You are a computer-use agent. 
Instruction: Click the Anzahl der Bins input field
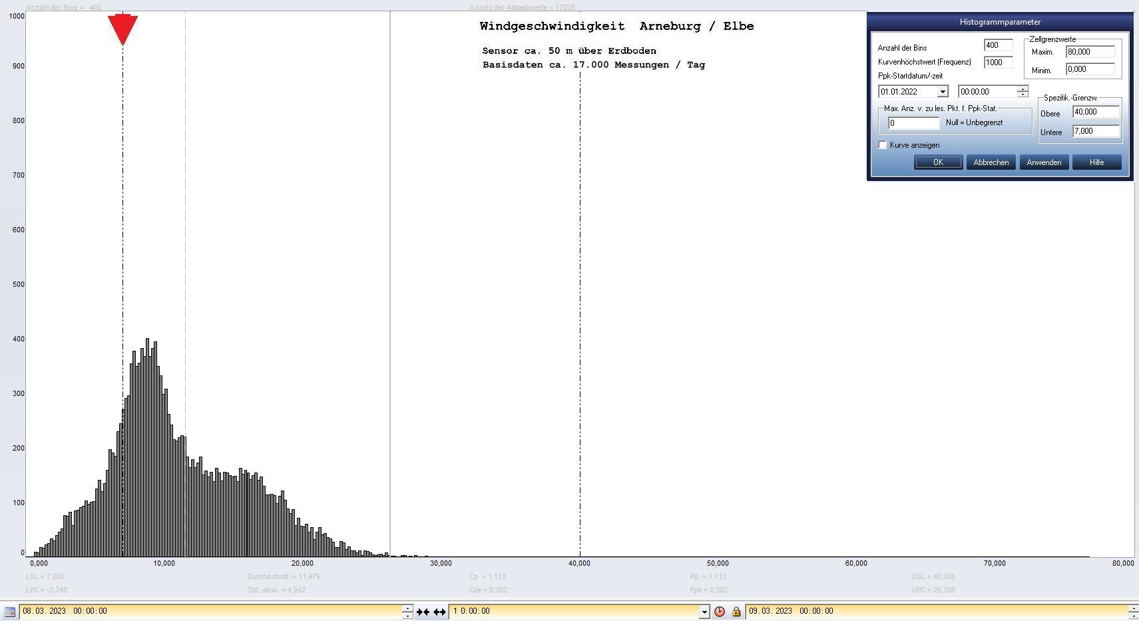[997, 45]
